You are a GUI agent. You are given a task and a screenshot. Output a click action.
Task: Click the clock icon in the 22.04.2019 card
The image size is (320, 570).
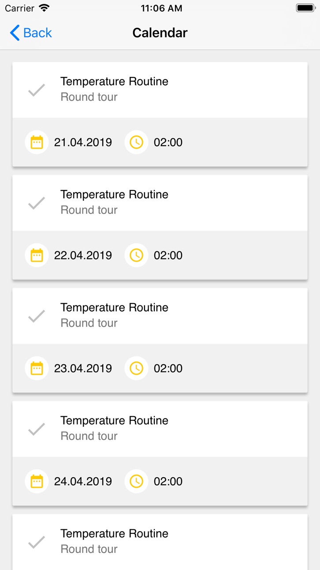[x=136, y=255]
